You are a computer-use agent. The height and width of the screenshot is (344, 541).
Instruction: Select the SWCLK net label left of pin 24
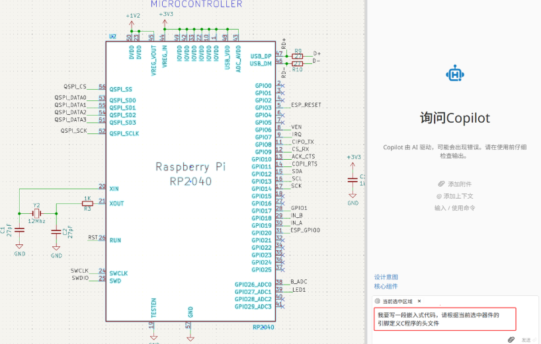[x=80, y=271]
